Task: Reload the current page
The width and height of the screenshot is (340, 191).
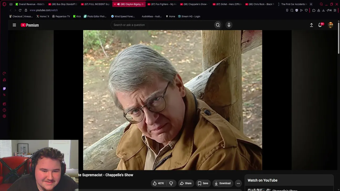Action: point(20,10)
